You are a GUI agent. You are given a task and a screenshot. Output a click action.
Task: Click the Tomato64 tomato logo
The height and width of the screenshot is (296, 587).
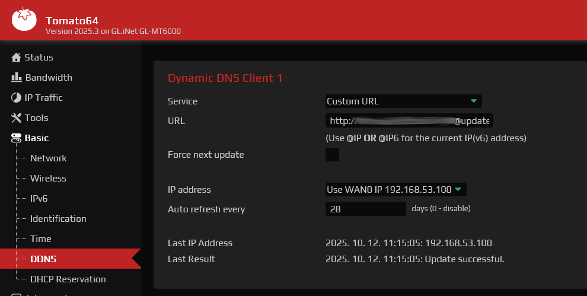(x=24, y=19)
